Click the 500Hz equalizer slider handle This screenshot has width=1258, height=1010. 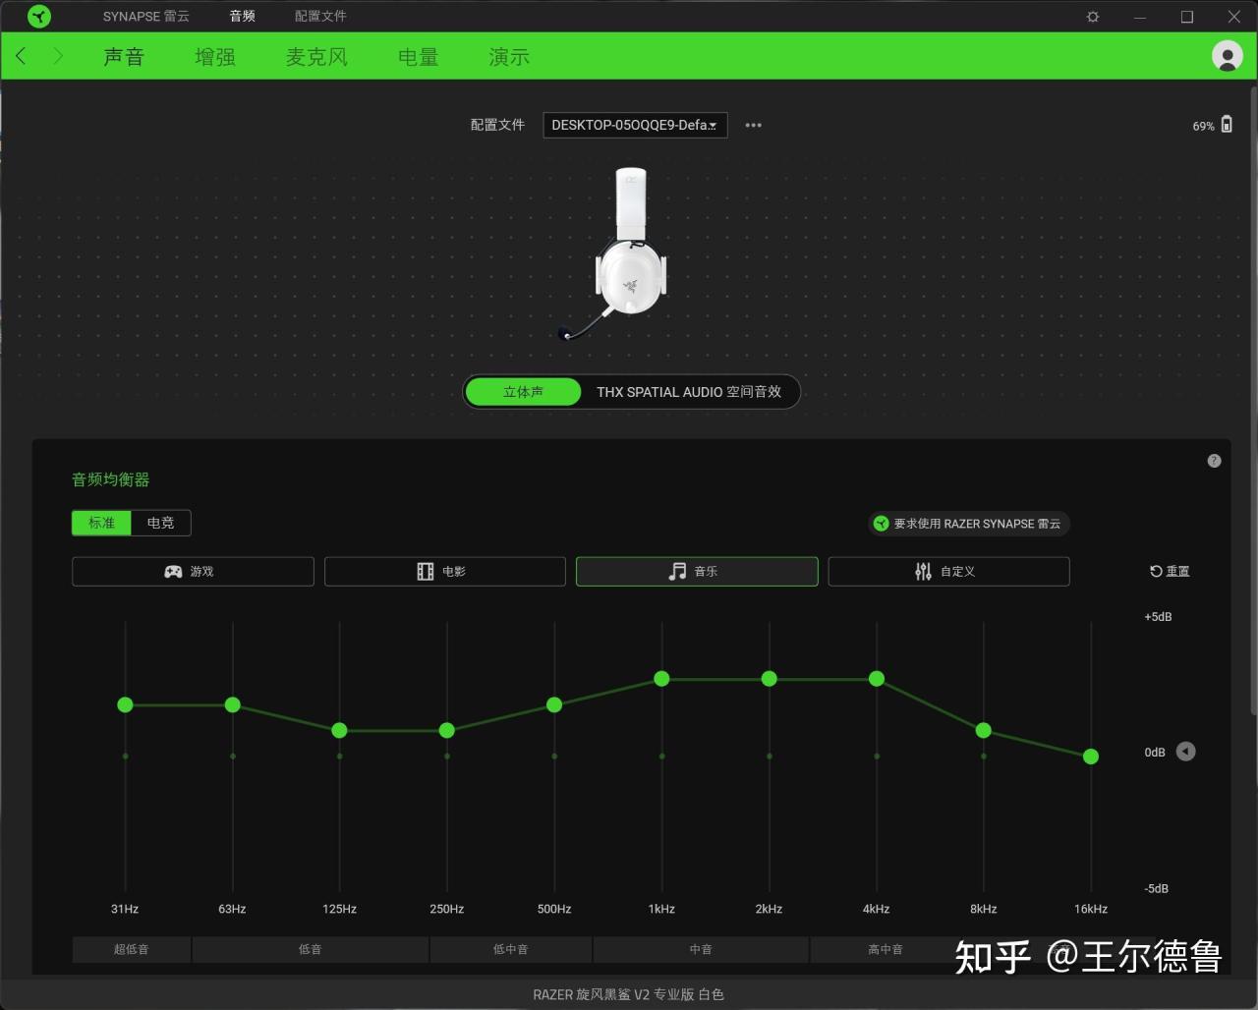pyautogui.click(x=554, y=704)
